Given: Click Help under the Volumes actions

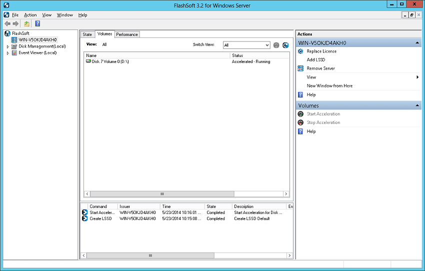Looking at the screenshot, I should [311, 131].
